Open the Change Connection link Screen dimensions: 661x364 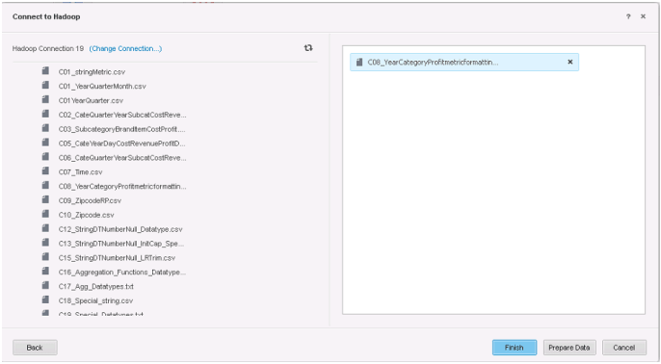(125, 48)
